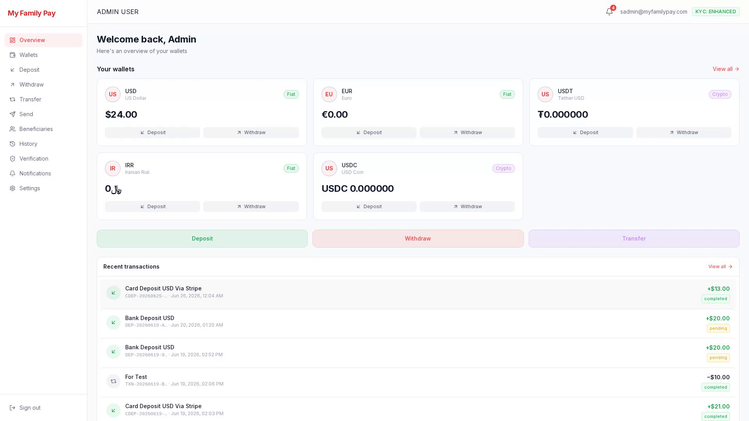749x421 pixels.
Task: Click the Fiat tag on EUR wallet
Action: (507, 94)
